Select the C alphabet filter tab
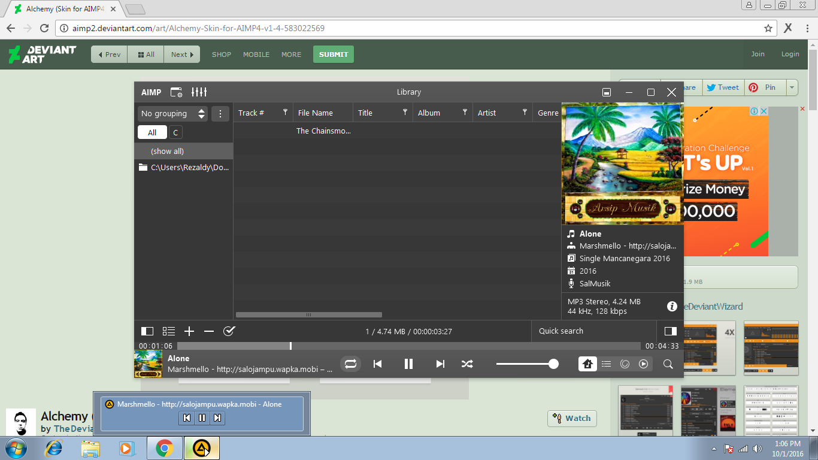818x460 pixels. click(x=175, y=132)
